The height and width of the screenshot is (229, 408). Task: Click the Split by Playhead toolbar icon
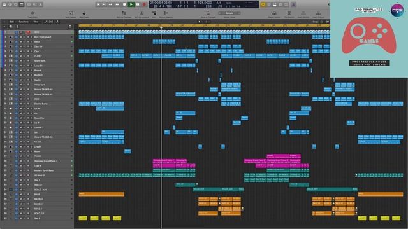(124, 14)
